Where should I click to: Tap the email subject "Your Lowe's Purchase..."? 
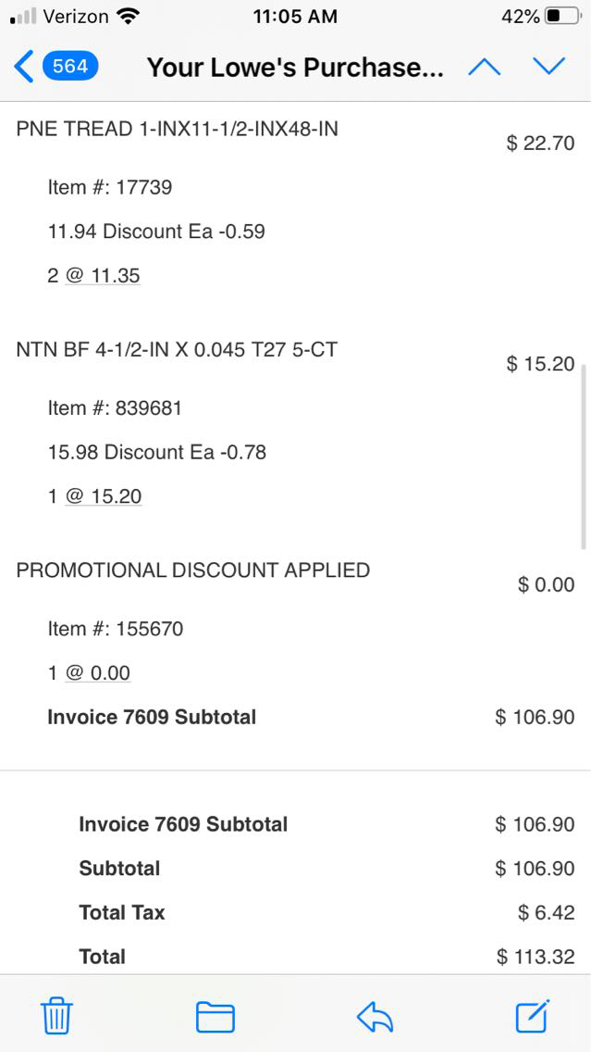[295, 68]
